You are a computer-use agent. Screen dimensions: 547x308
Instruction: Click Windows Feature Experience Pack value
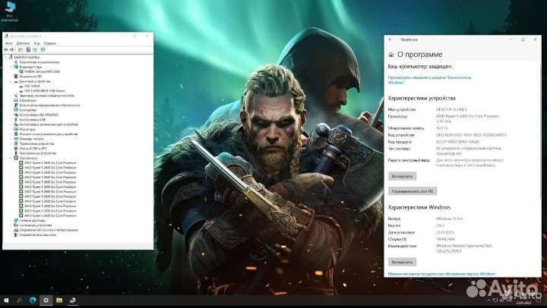click(464, 248)
